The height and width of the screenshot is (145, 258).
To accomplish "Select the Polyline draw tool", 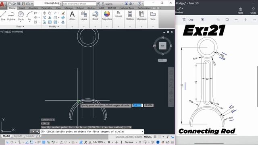I will [x=11, y=16].
